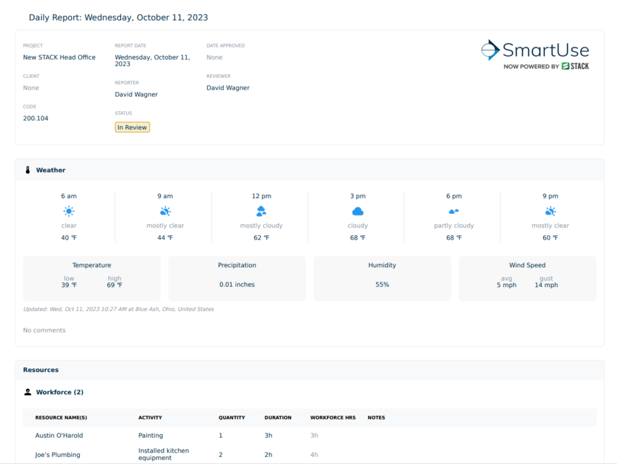This screenshot has height=464, width=617.
Task: Click the cloudy icon at 3 pm
Action: (x=358, y=211)
